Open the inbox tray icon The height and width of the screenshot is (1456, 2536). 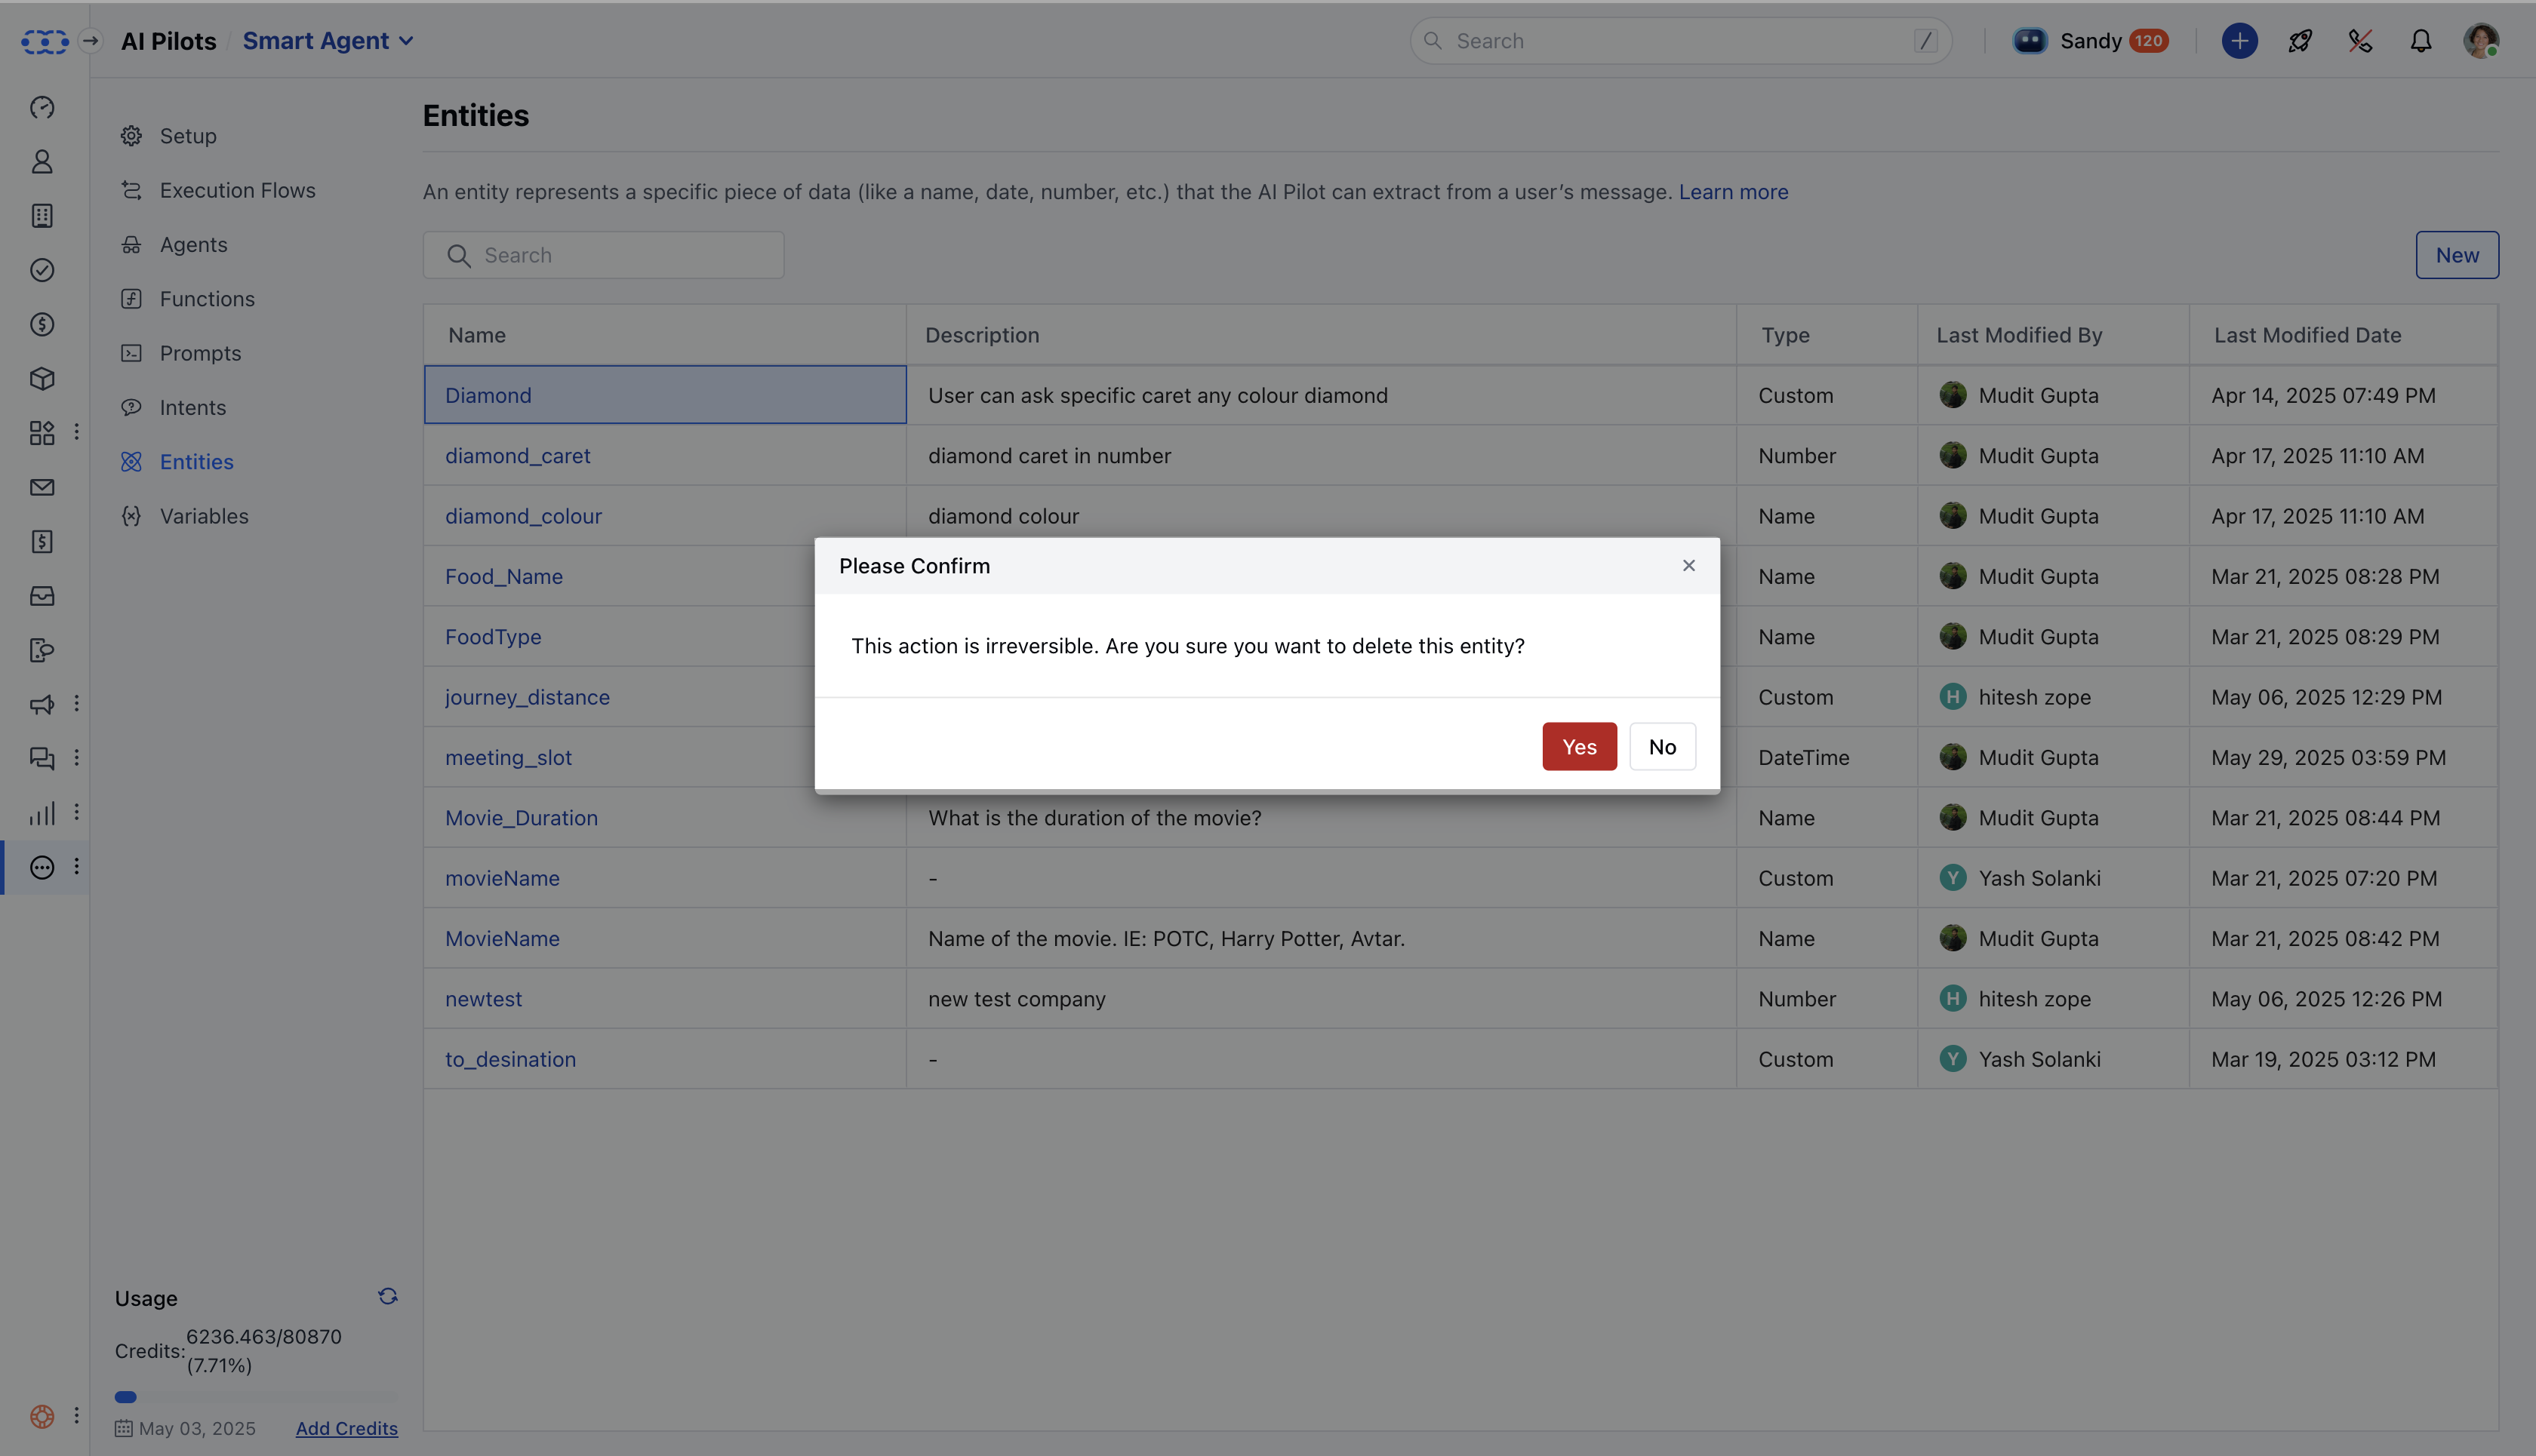pyautogui.click(x=42, y=596)
